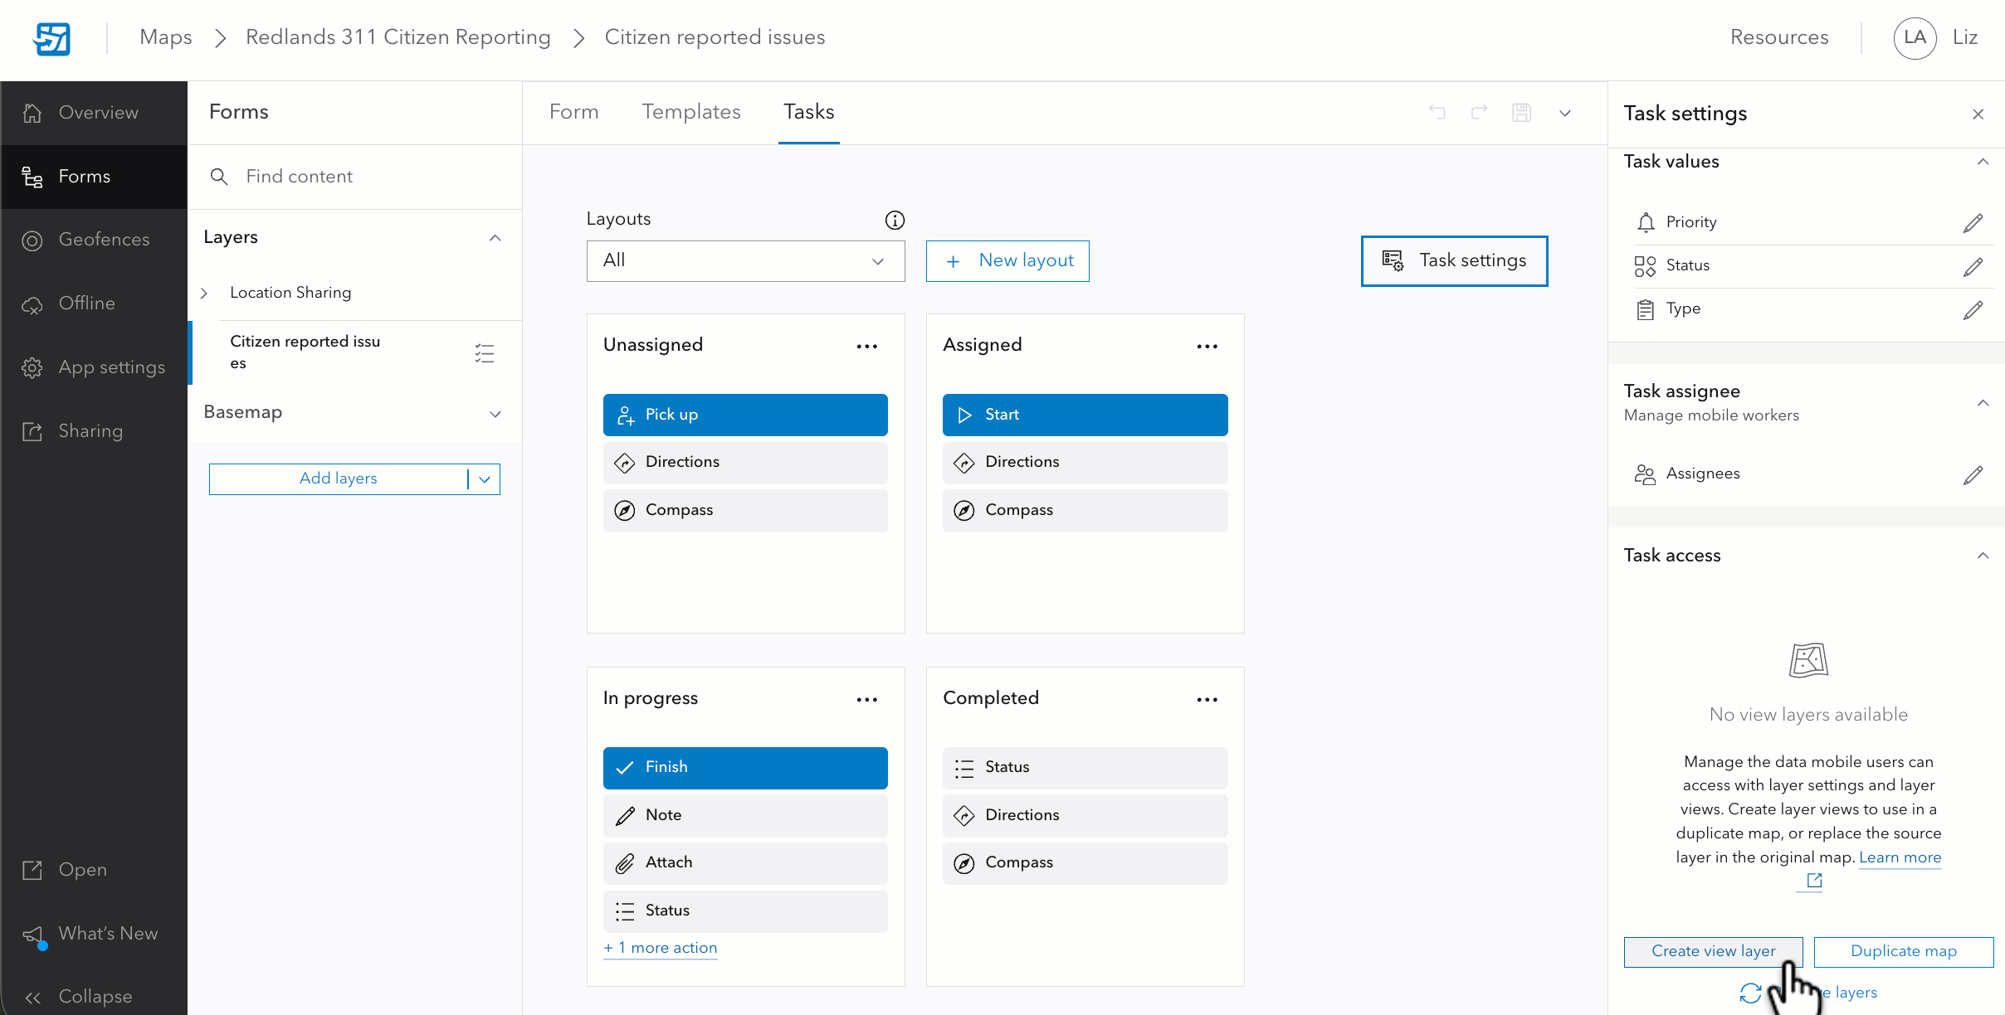The image size is (2005, 1015).
Task: Click the Create view layer button
Action: click(1713, 951)
